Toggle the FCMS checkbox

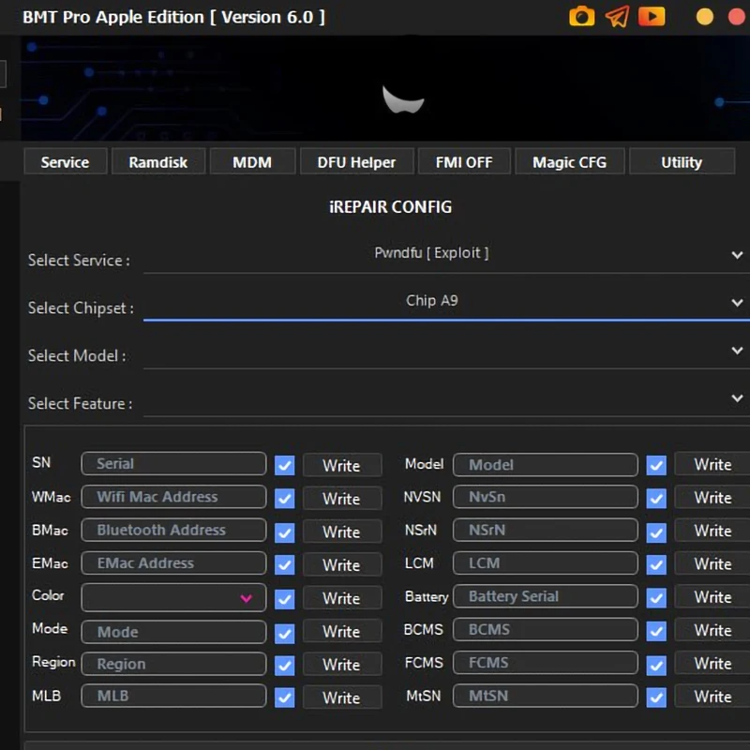click(656, 665)
